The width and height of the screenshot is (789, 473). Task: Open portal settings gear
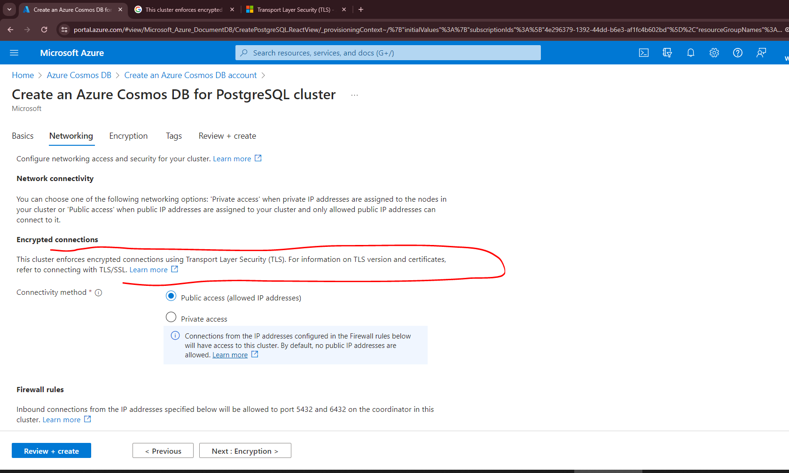(x=714, y=53)
